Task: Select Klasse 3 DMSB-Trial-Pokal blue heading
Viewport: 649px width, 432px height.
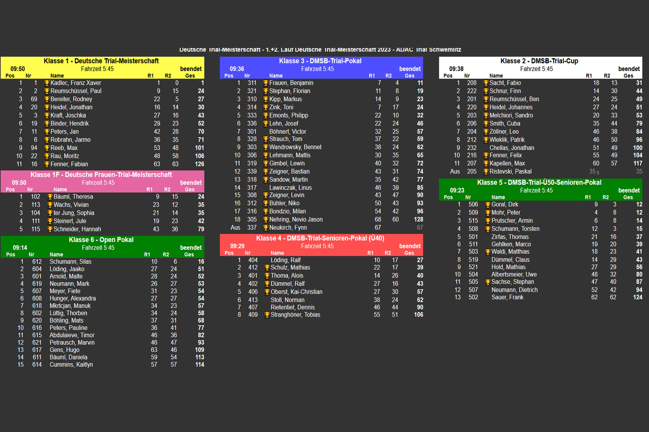Action: click(320, 61)
